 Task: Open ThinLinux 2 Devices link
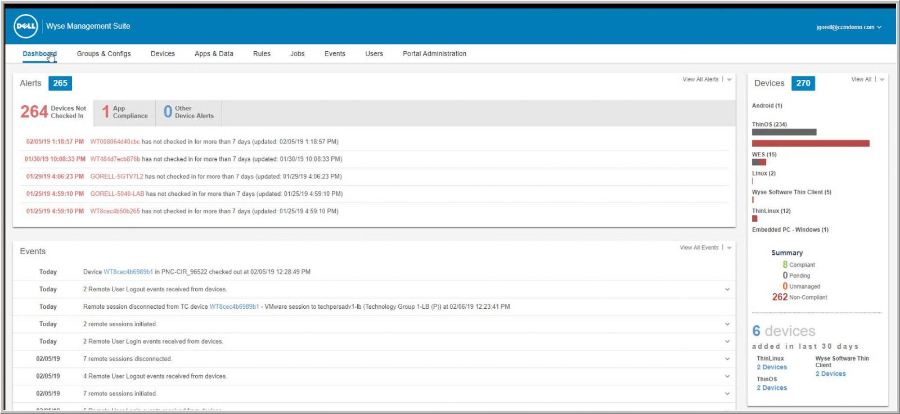coord(772,367)
